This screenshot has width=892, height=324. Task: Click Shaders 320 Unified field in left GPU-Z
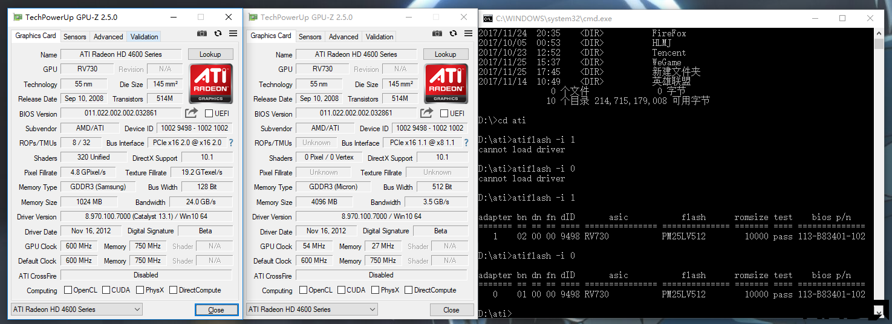(93, 157)
